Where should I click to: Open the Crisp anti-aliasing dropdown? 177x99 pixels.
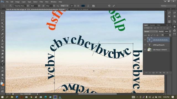pyautogui.click(x=64, y=6)
